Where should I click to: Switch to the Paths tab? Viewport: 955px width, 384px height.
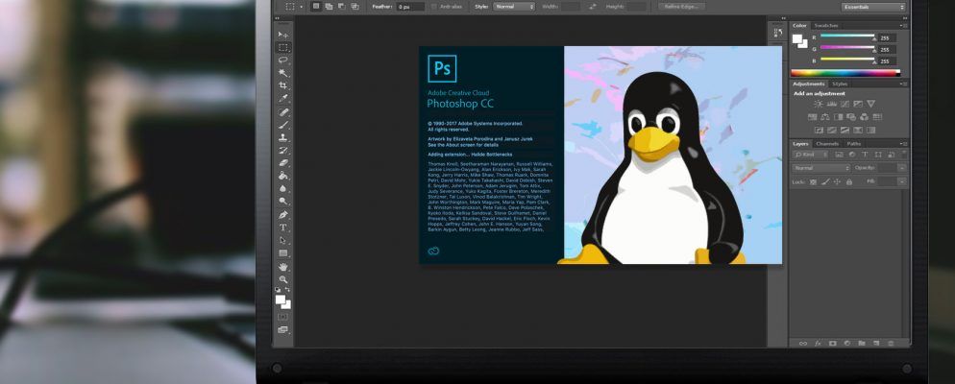click(x=854, y=144)
